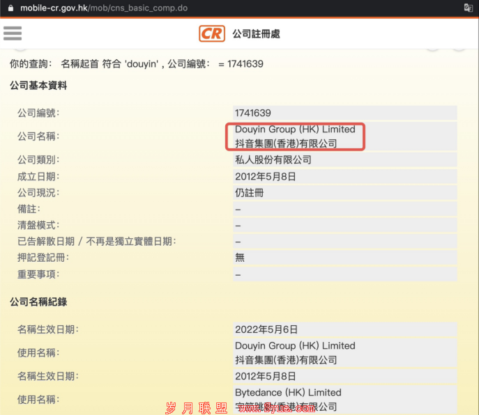Click the CR Companies Registry logo
479x415 pixels.
coord(212,33)
